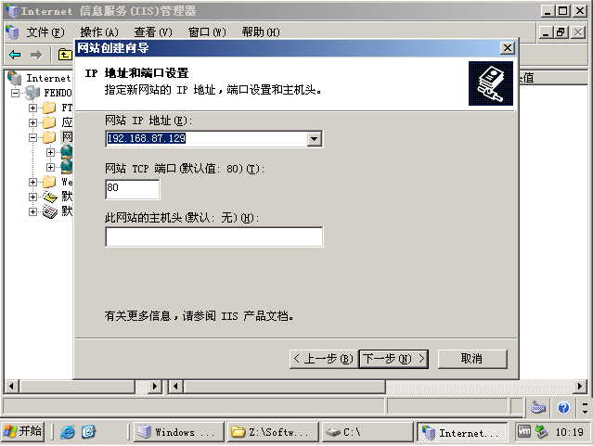Open the 查看(V) menu
The image size is (593, 446).
coord(153,32)
